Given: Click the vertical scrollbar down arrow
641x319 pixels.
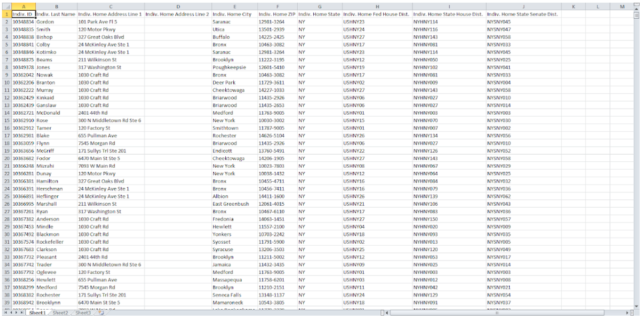Looking at the screenshot, I should tap(636, 307).
